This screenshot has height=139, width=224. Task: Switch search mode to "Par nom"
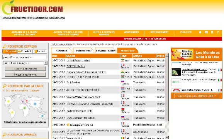pos(40,51)
